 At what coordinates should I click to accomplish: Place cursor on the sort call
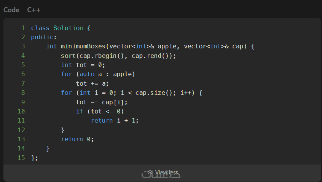click(68, 56)
